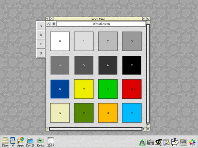Open the fist icon on the icon bar
Viewport: 198px width, 148px height.
click(175, 142)
